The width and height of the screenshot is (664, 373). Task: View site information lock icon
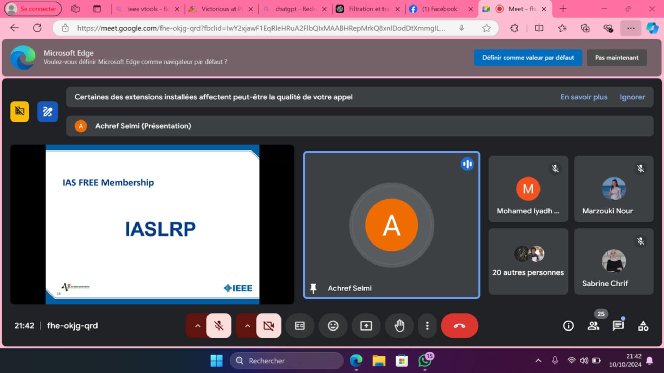coord(65,28)
